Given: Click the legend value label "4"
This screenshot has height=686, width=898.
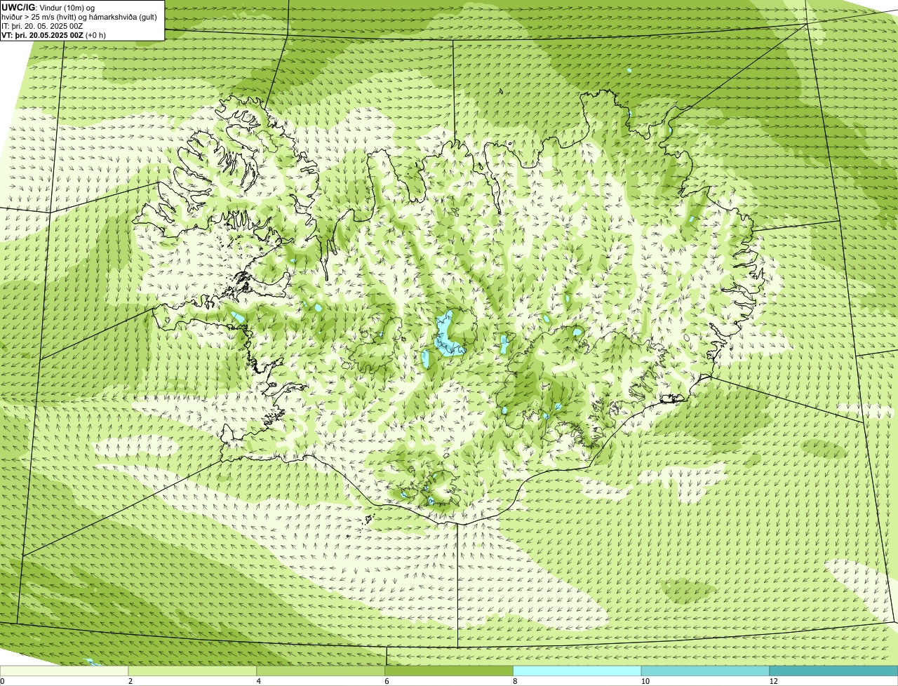Looking at the screenshot, I should coord(259,681).
